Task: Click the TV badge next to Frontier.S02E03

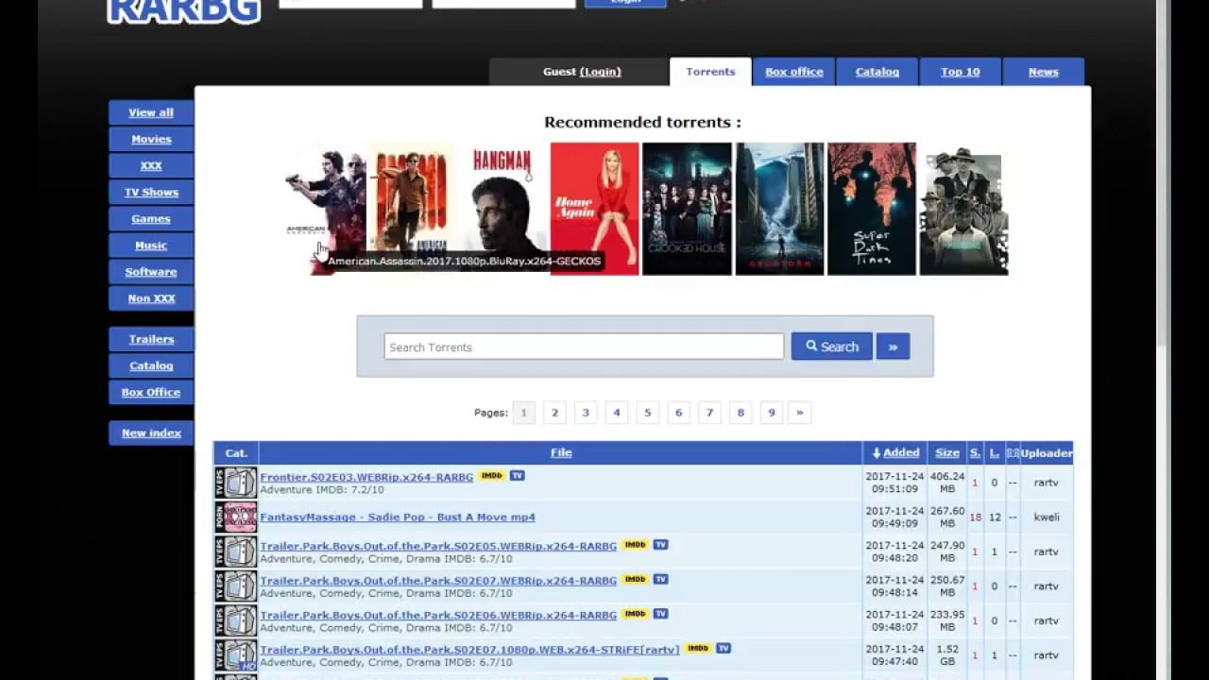Action: point(517,476)
